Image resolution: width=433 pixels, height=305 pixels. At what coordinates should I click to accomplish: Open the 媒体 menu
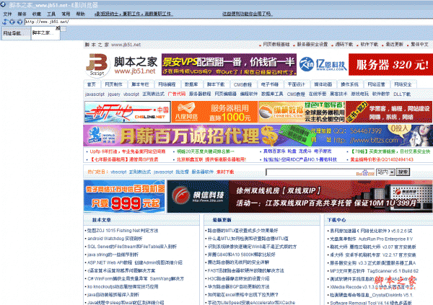pos(22,14)
